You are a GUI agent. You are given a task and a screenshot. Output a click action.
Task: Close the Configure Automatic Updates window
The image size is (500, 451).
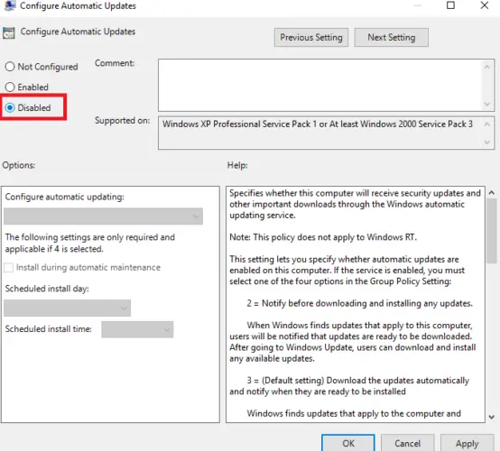point(485,5)
